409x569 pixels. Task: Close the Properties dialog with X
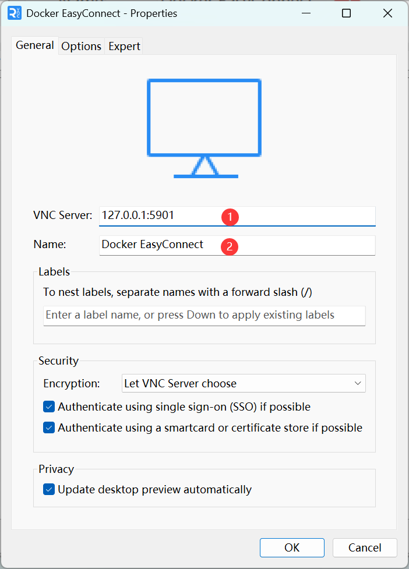click(x=387, y=13)
